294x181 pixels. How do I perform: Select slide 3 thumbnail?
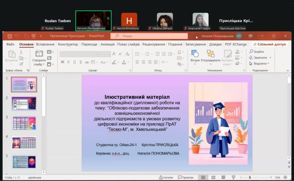[x=24, y=123]
